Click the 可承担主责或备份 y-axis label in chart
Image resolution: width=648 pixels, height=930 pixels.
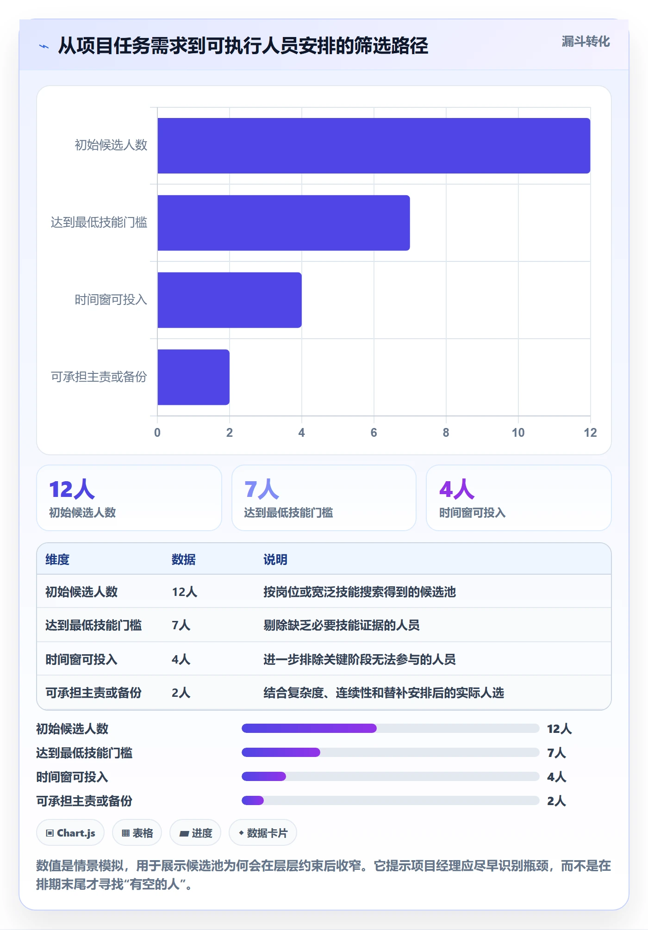[99, 377]
